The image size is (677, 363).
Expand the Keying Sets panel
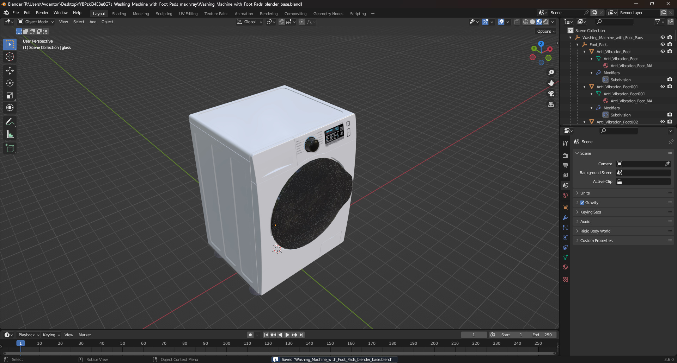coord(623,212)
